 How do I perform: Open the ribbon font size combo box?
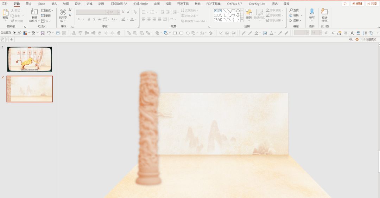[x=115, y=12]
